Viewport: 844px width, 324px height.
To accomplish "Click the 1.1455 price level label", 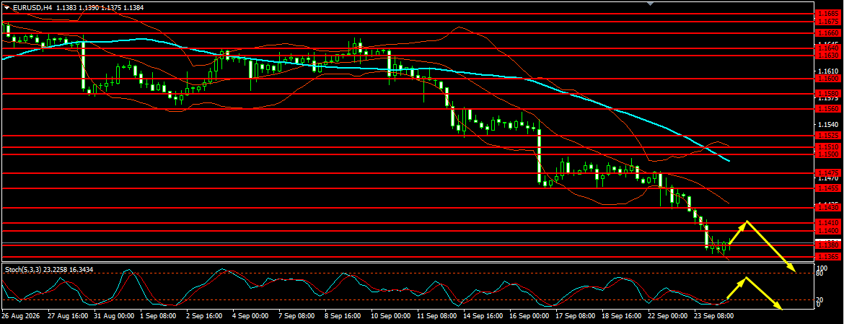I will 827,188.
